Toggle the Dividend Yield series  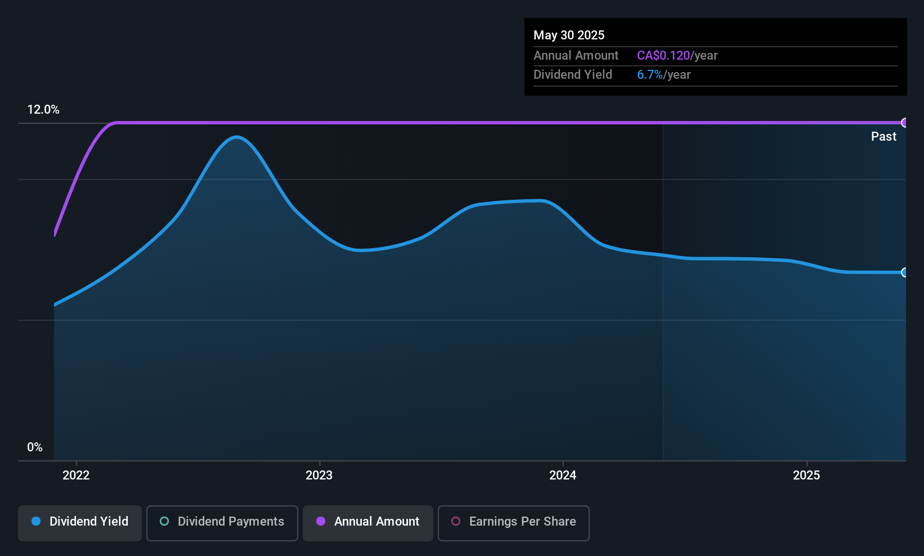(80, 523)
